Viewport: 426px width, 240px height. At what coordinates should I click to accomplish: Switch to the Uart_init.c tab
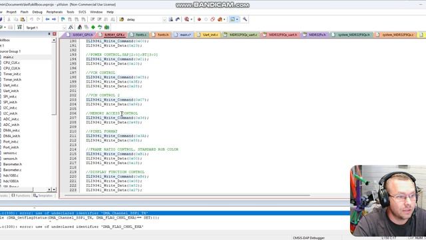point(208,35)
